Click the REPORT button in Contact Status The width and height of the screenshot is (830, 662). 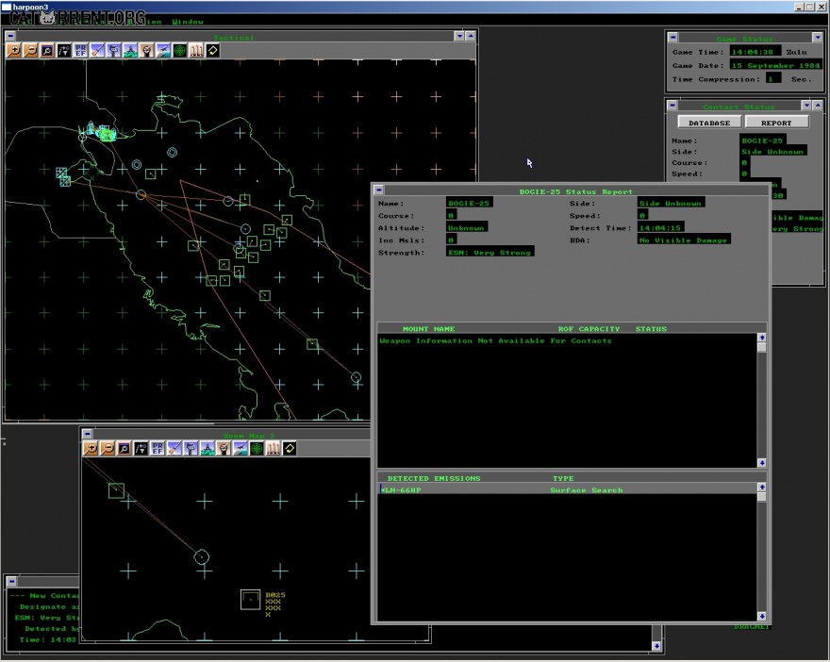776,123
